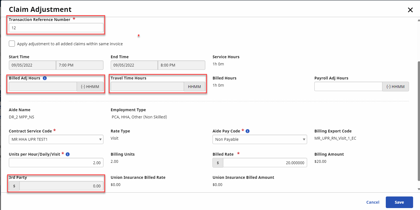The image size is (420, 210).
Task: Click the Start Time date field
Action: click(x=32, y=65)
